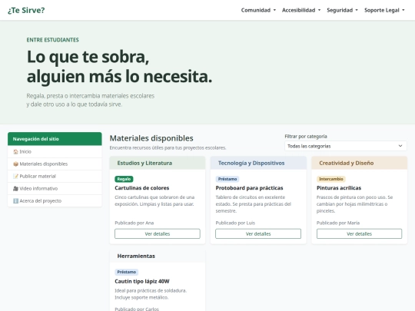
Task: Click the Pinturas acrílicas title
Action: pos(339,188)
